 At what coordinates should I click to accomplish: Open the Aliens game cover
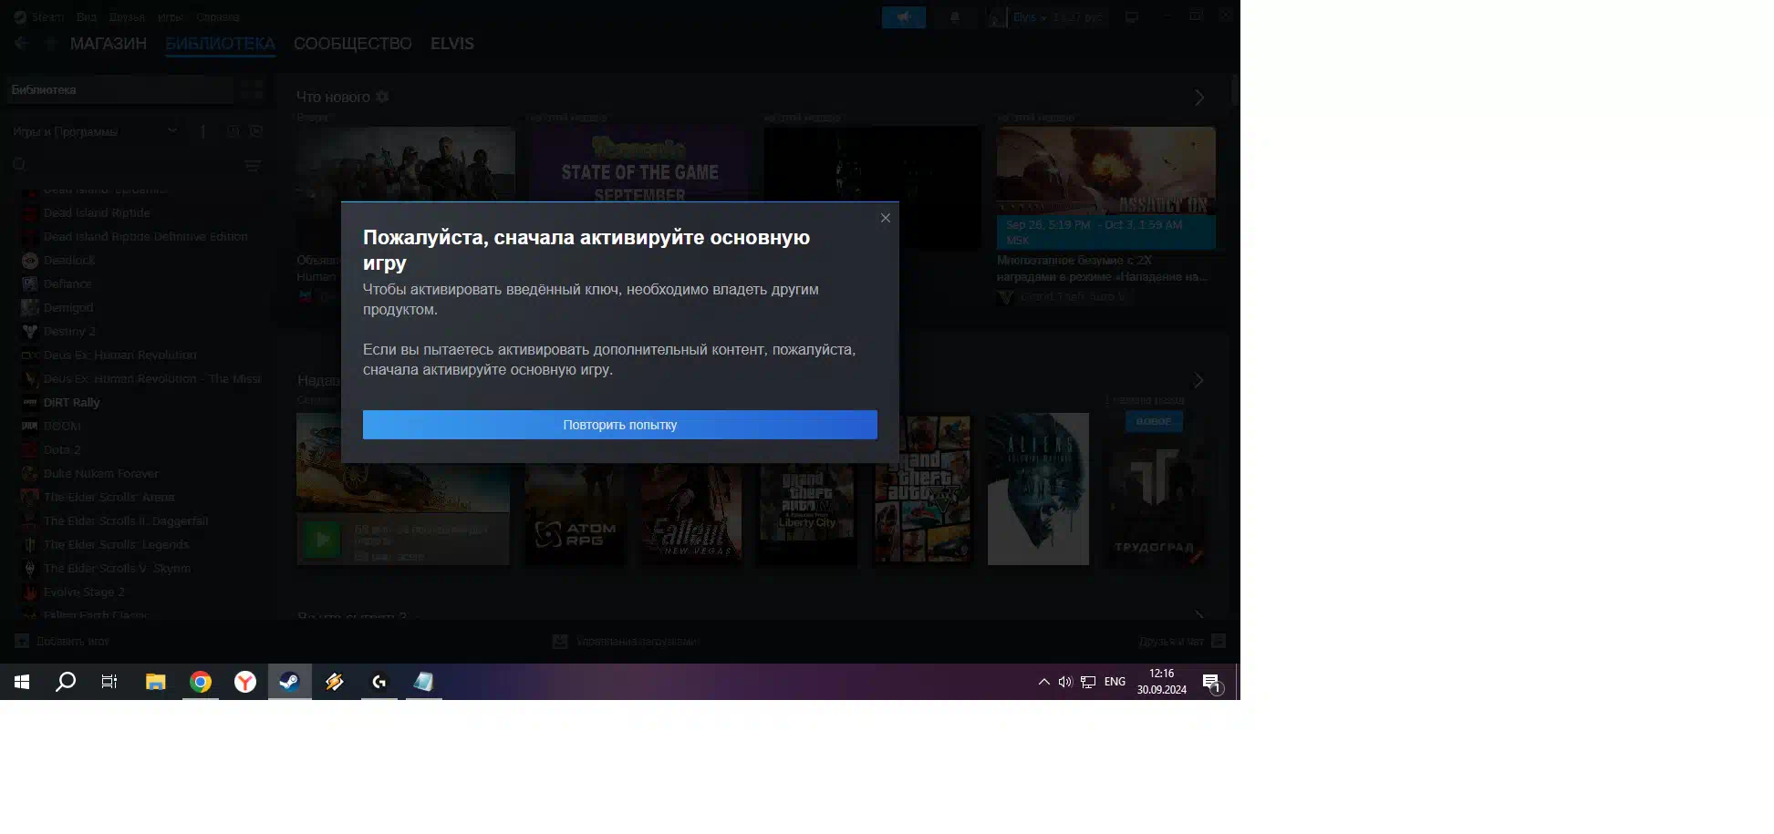1038,489
